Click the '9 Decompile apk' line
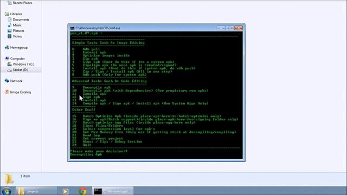Image resolution: width=347 pixels, height=195 pixels. coord(91,88)
